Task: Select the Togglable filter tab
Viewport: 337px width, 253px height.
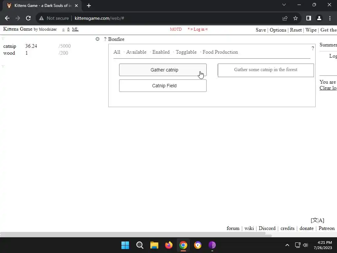Action: coord(186,52)
